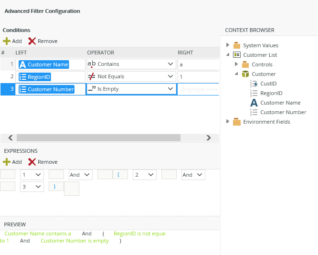This screenshot has width=318, height=255.
Task: Click the Add condition plus icon
Action: 7,41
